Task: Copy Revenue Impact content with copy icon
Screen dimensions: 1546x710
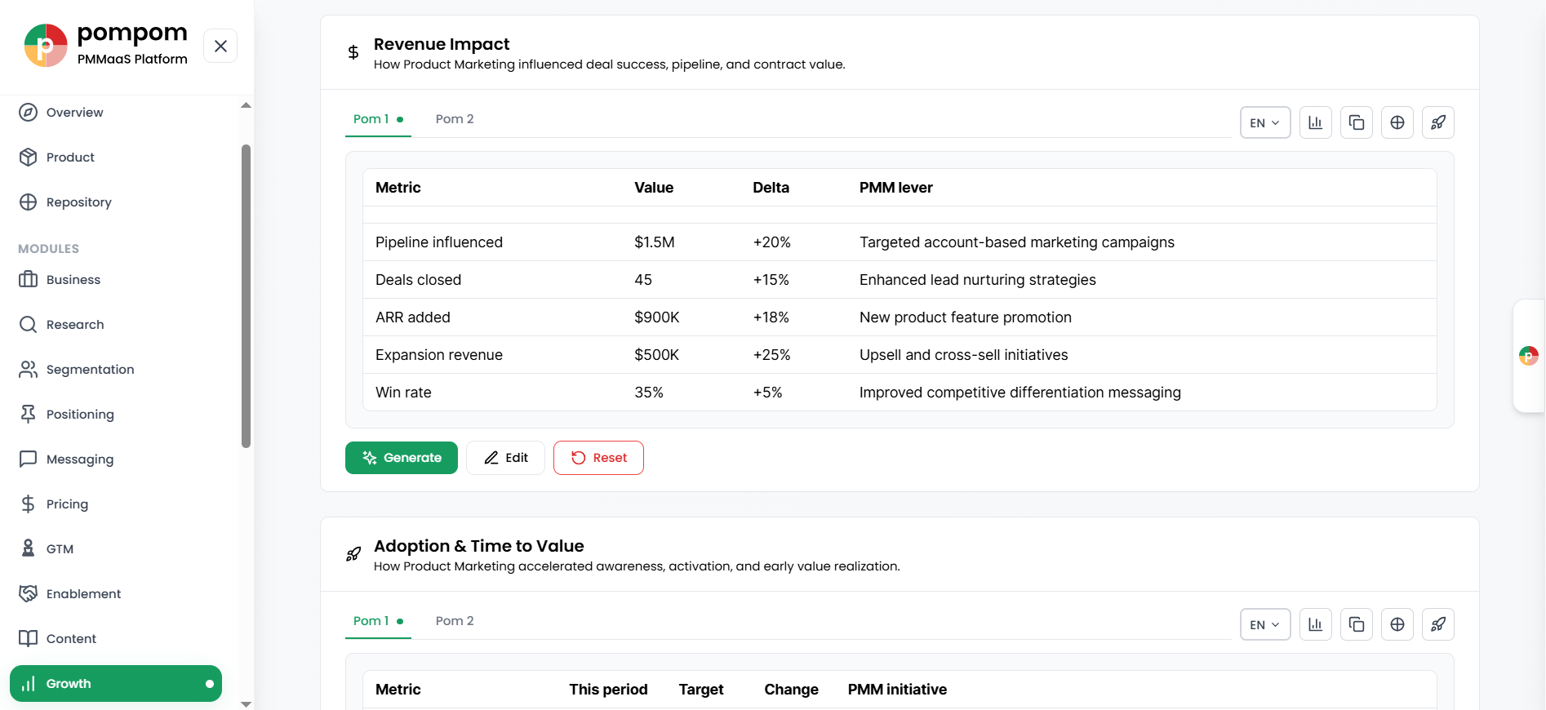Action: pos(1357,122)
